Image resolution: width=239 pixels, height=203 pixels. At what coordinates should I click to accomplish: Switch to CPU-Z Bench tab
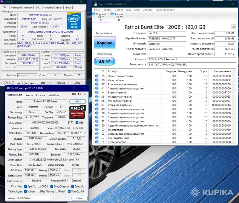(59, 7)
